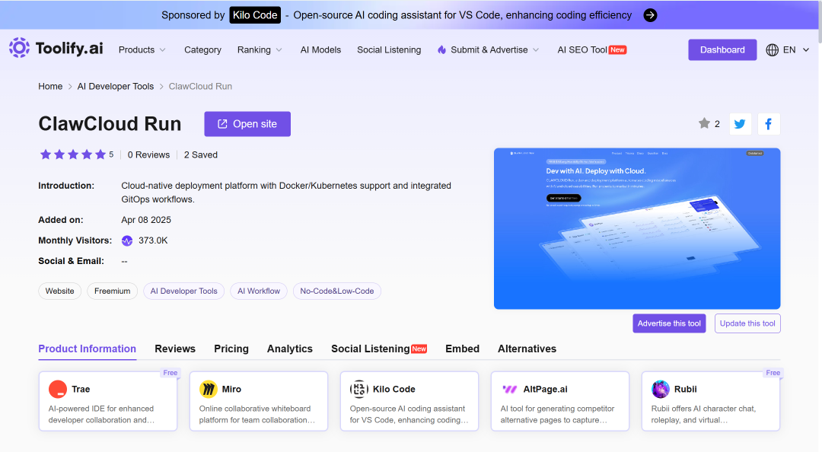Switch to the Pricing tab
822x452 pixels.
click(x=231, y=349)
